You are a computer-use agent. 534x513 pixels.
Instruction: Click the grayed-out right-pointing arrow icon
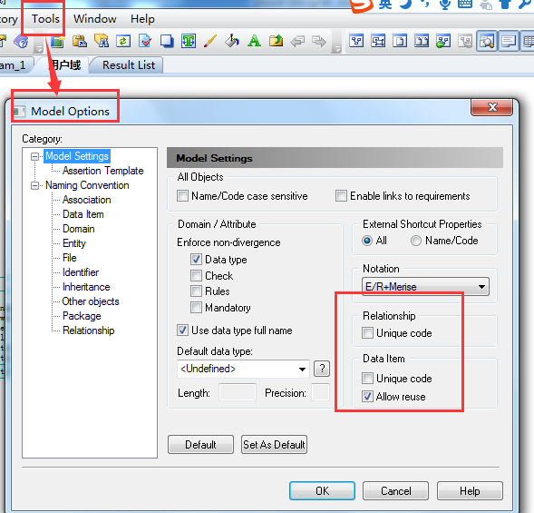pyautogui.click(x=319, y=42)
